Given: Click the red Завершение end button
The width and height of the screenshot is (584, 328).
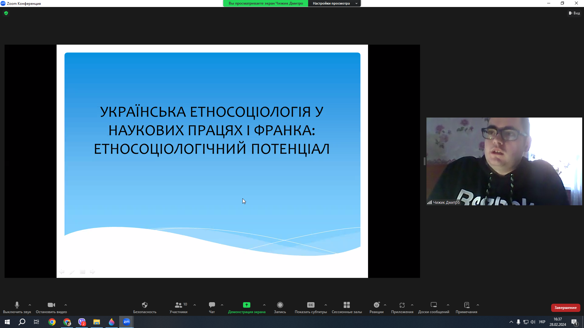Looking at the screenshot, I should point(565,308).
